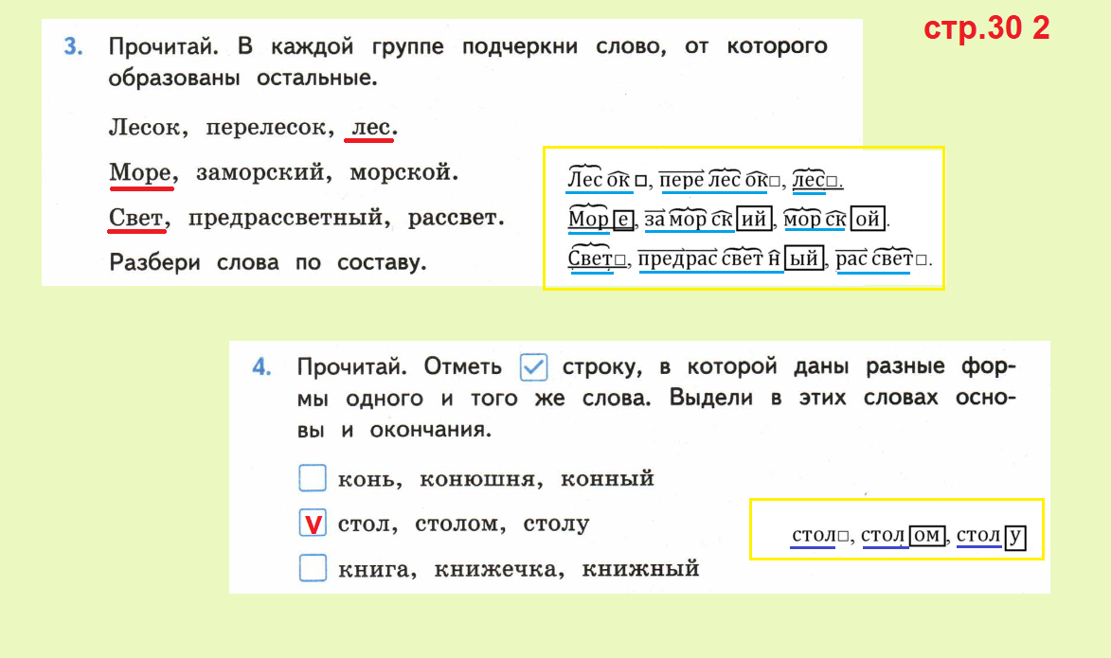Select the word конный
Image resolution: width=1111 pixels, height=658 pixels.
coord(607,479)
